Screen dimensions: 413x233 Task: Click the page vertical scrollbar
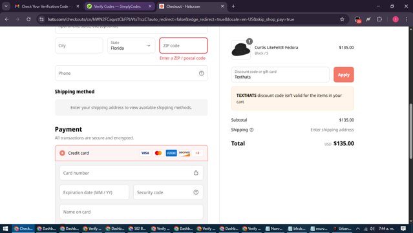point(410,131)
